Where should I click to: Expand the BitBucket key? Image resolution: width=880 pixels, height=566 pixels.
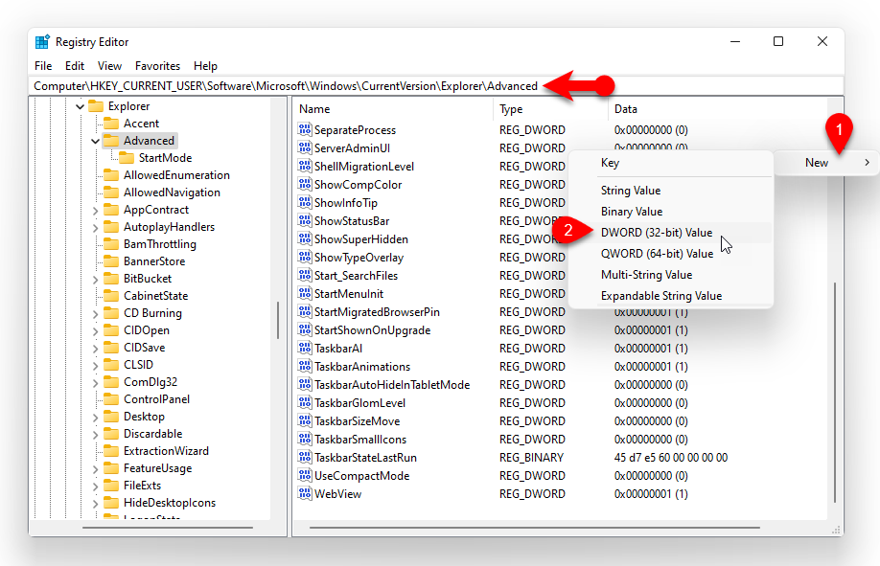pos(96,280)
